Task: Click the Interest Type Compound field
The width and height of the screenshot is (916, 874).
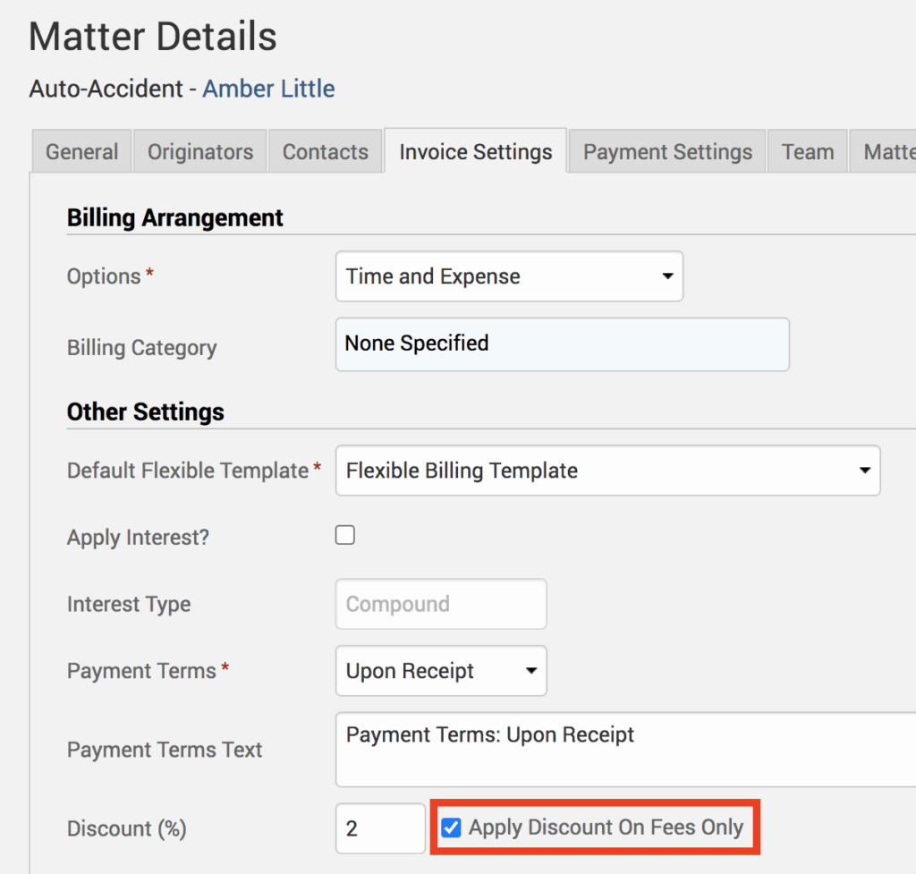Action: click(x=441, y=604)
